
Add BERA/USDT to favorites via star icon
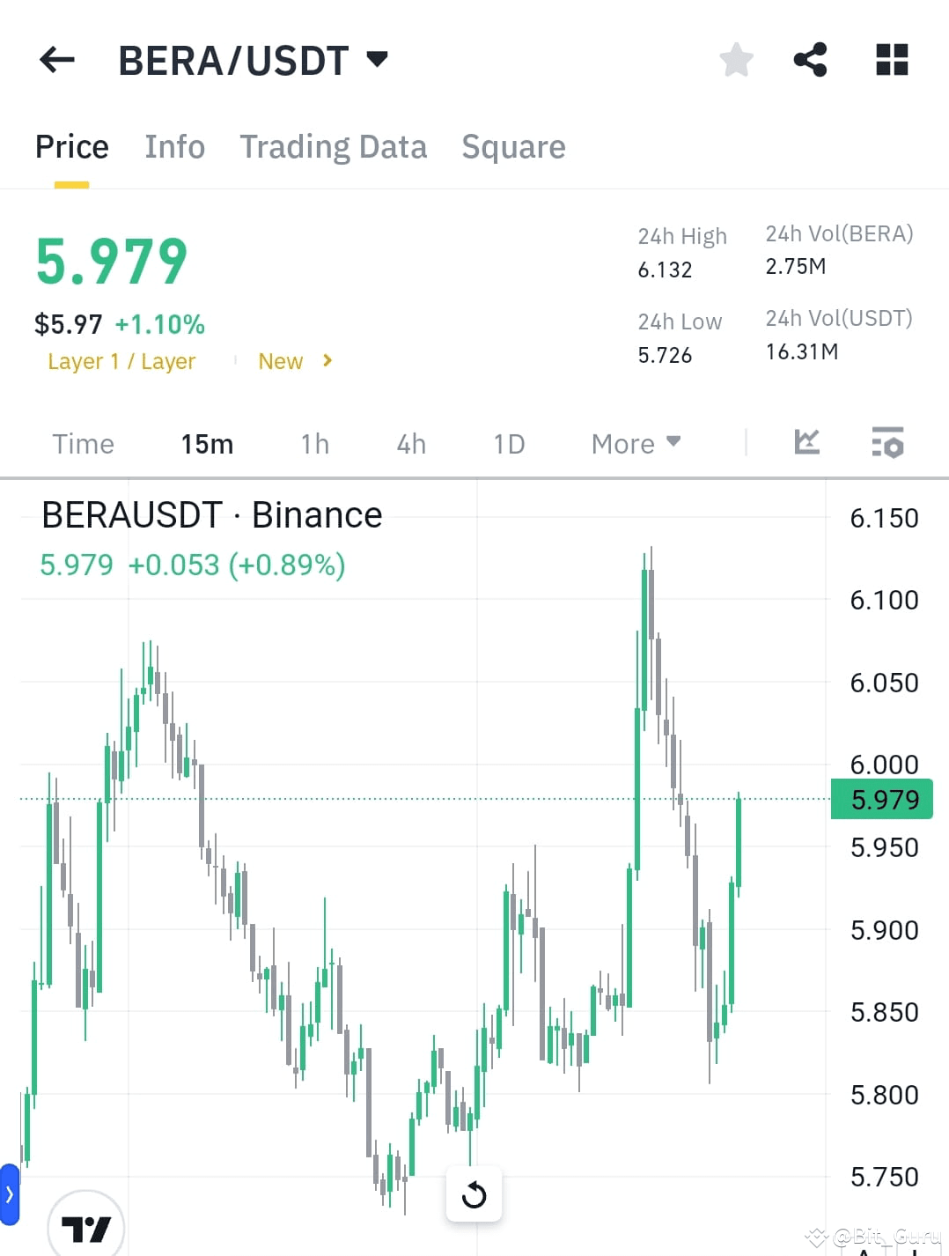736,59
